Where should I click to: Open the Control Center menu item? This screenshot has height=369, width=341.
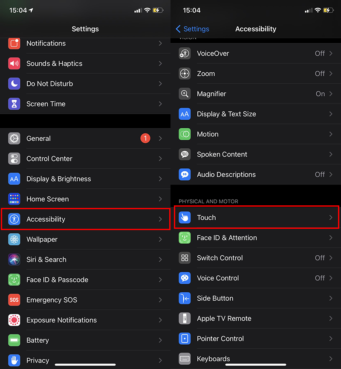pos(49,159)
